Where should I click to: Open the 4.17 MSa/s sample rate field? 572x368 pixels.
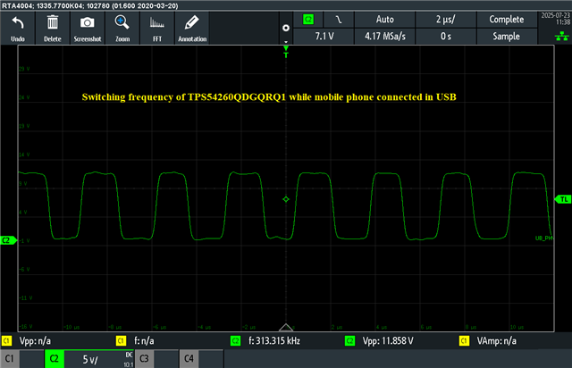[x=385, y=36]
